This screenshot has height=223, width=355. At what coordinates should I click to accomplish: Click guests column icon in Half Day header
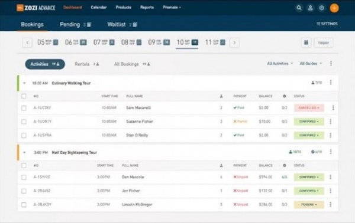point(221,165)
